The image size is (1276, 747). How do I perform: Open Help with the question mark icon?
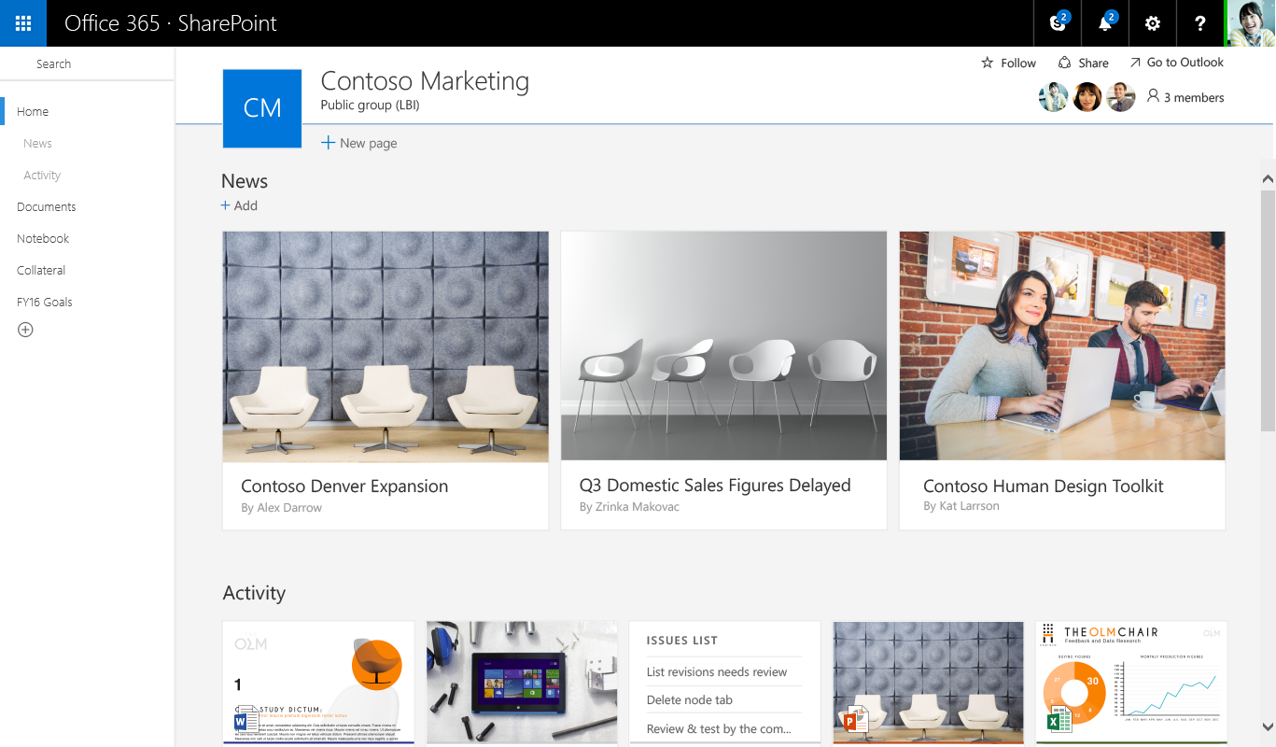click(1199, 23)
